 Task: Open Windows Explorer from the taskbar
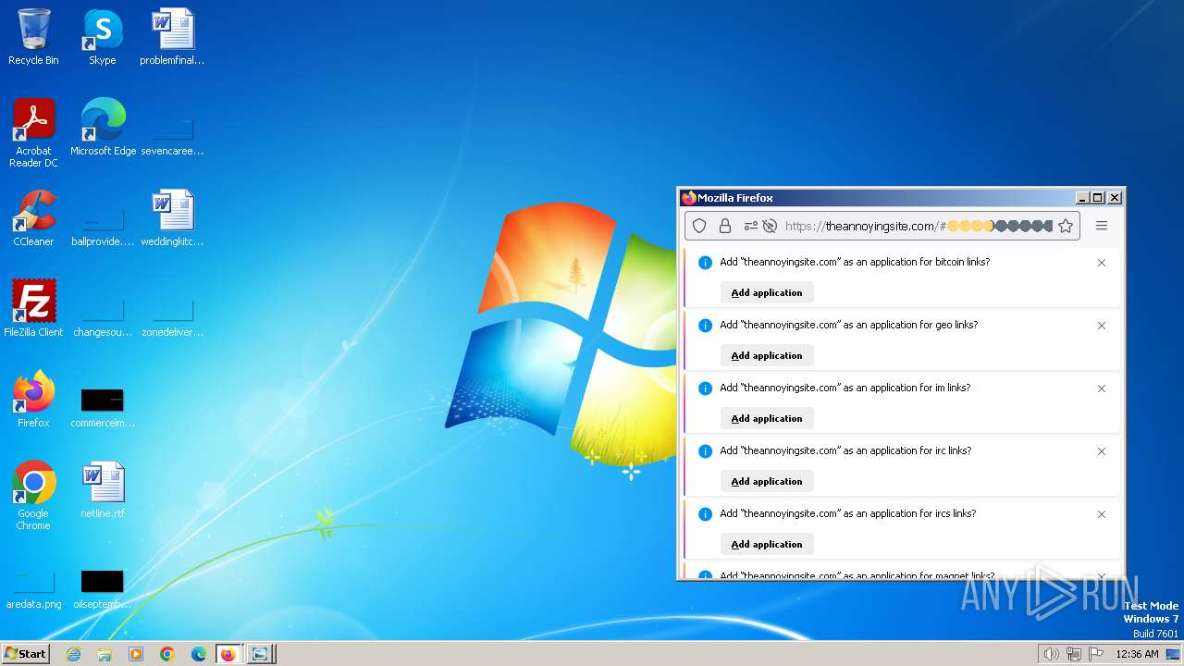point(105,654)
